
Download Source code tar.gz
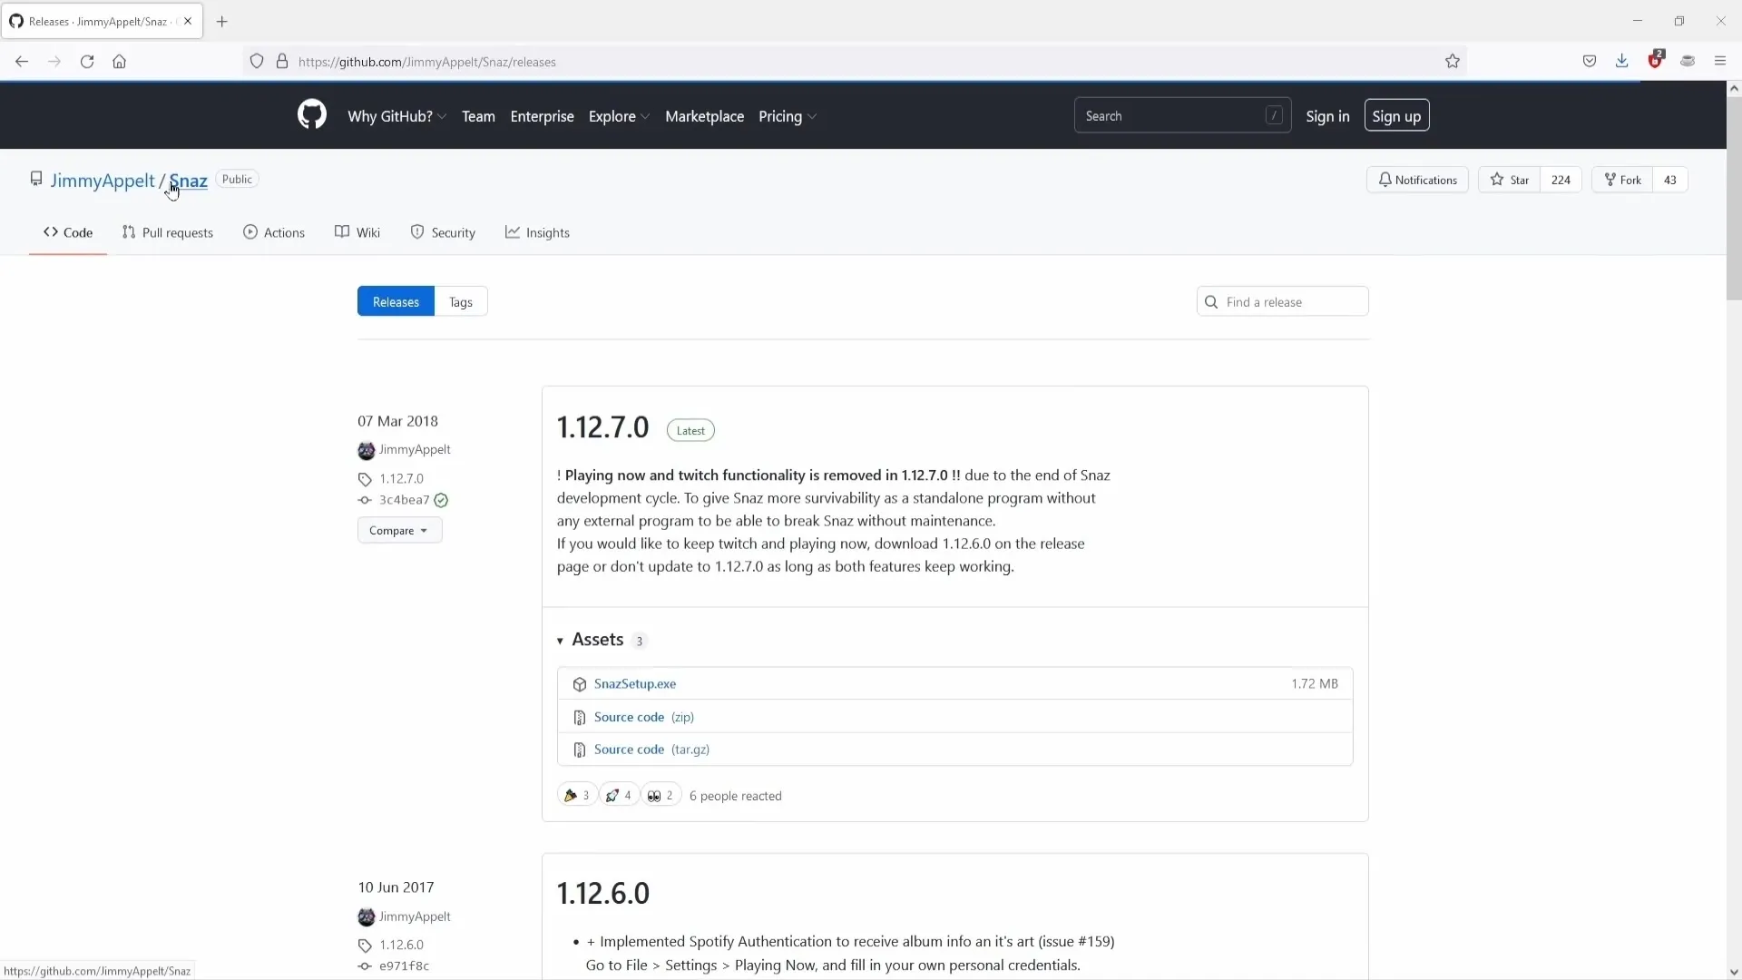(x=651, y=750)
